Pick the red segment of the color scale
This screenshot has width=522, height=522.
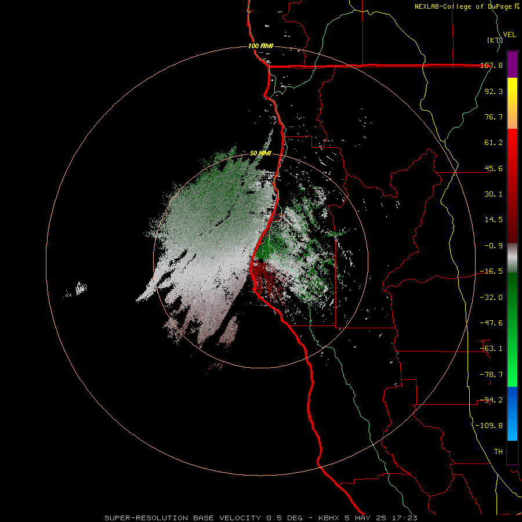point(512,186)
